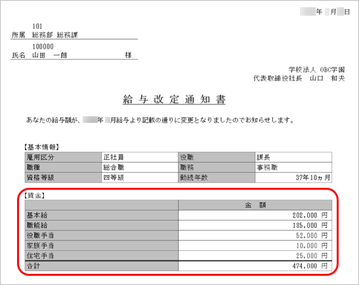Click the 所属 label
The height and width of the screenshot is (285, 359).
[x=18, y=35]
